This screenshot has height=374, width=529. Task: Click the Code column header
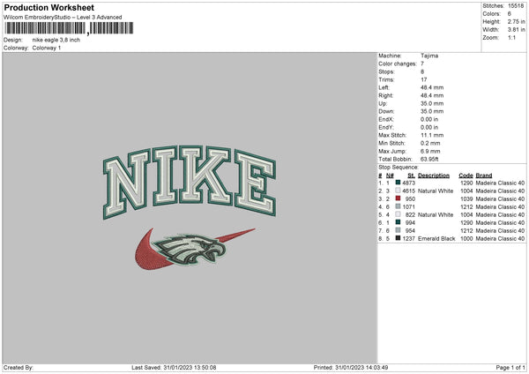(x=466, y=176)
